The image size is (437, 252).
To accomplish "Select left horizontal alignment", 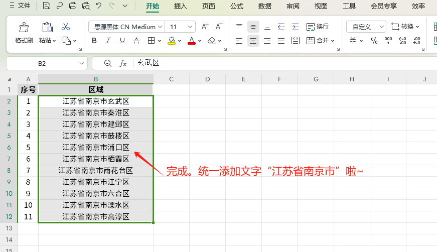I will click(239, 41).
